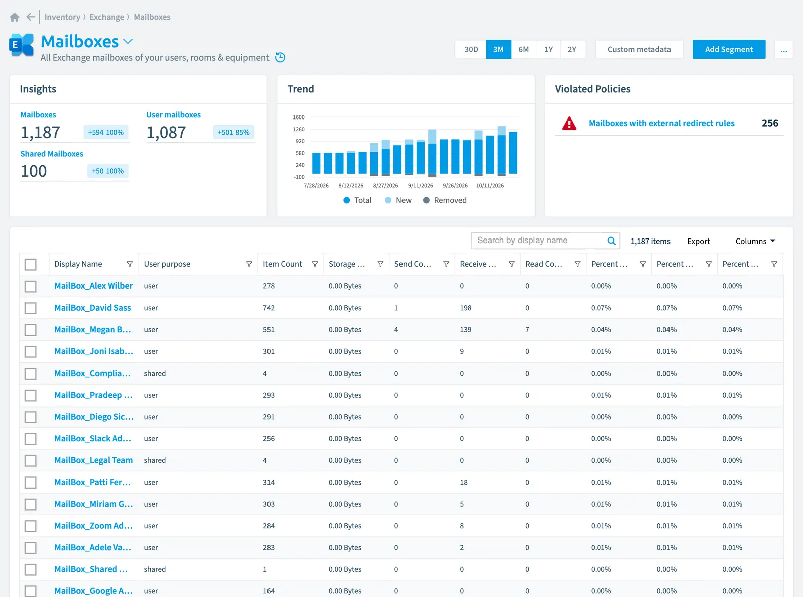
Task: Toggle the Removed legend swatch
Action: (x=426, y=200)
